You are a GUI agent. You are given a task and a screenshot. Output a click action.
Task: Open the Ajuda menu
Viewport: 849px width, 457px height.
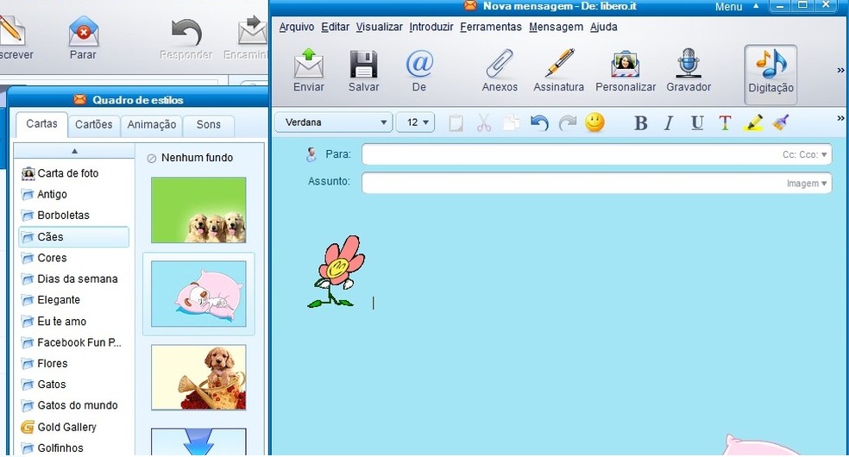603,27
